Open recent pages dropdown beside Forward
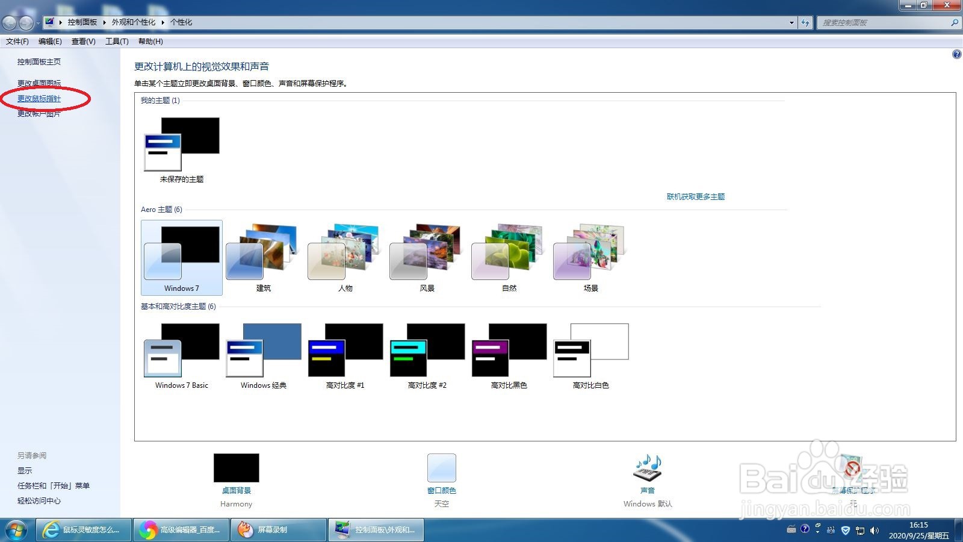This screenshot has width=963, height=542. [x=38, y=23]
